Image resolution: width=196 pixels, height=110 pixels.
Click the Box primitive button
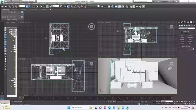coord(182,35)
